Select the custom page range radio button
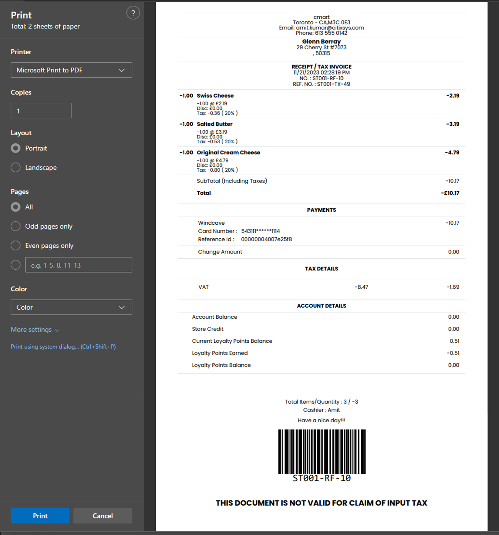 16,265
